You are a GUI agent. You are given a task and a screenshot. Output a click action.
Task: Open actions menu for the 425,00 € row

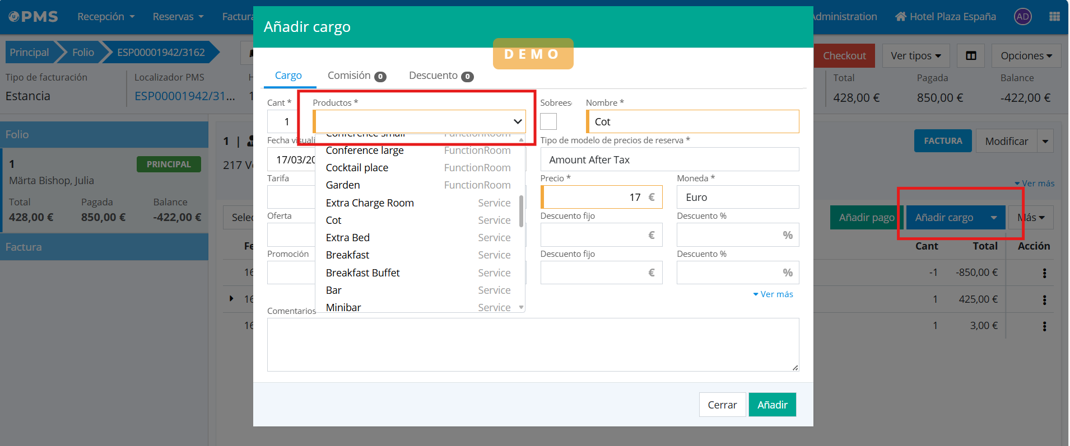pos(1044,300)
